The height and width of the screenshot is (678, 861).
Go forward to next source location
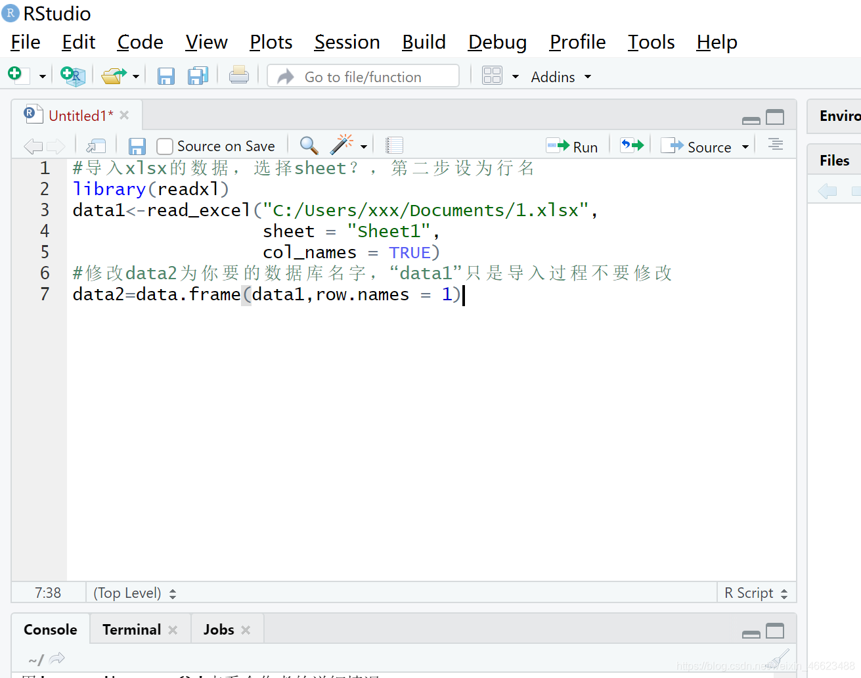[x=56, y=146]
